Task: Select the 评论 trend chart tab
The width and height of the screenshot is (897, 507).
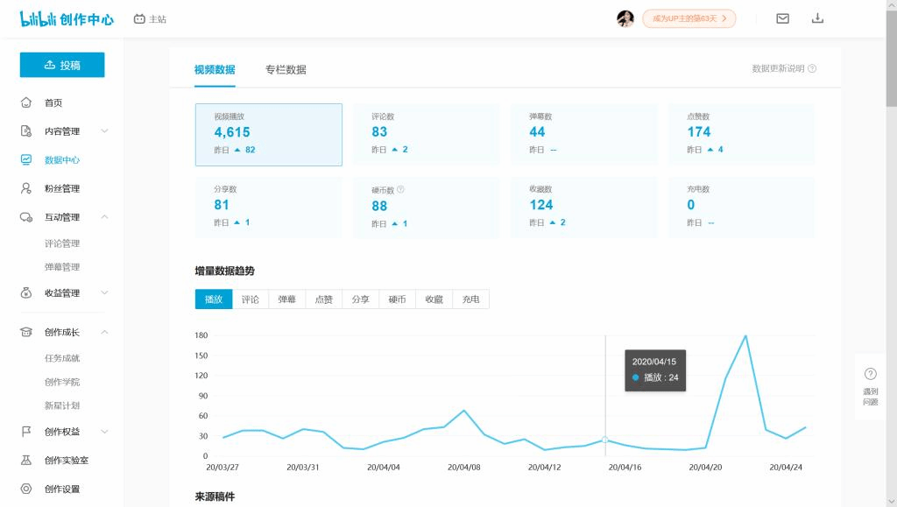Action: pyautogui.click(x=251, y=299)
